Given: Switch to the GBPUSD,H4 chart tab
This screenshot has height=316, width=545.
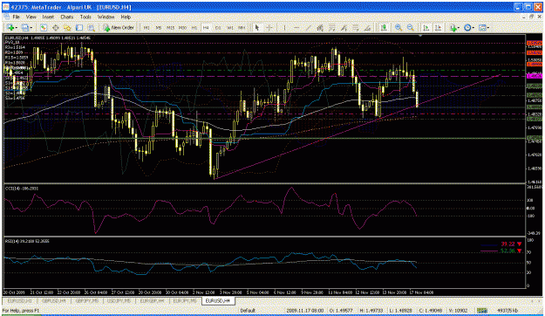Looking at the screenshot, I should point(54,300).
